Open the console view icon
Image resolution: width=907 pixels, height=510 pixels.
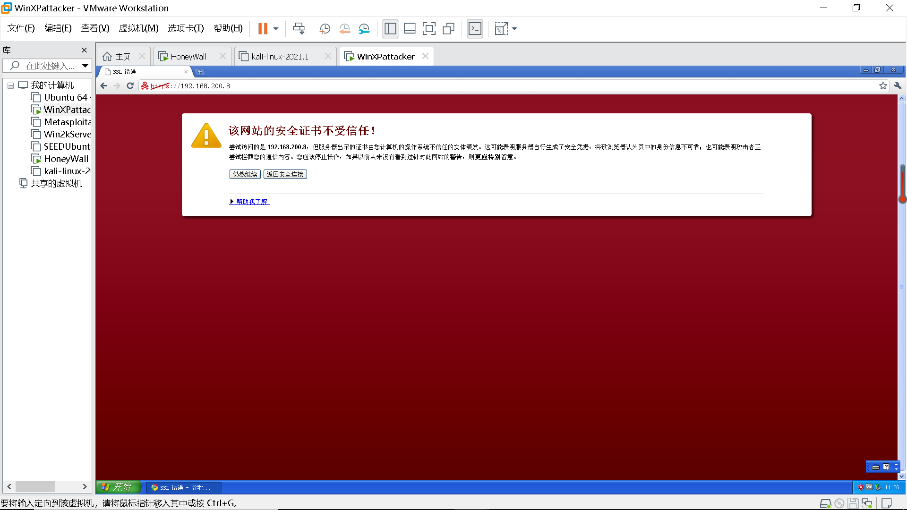[x=475, y=29]
